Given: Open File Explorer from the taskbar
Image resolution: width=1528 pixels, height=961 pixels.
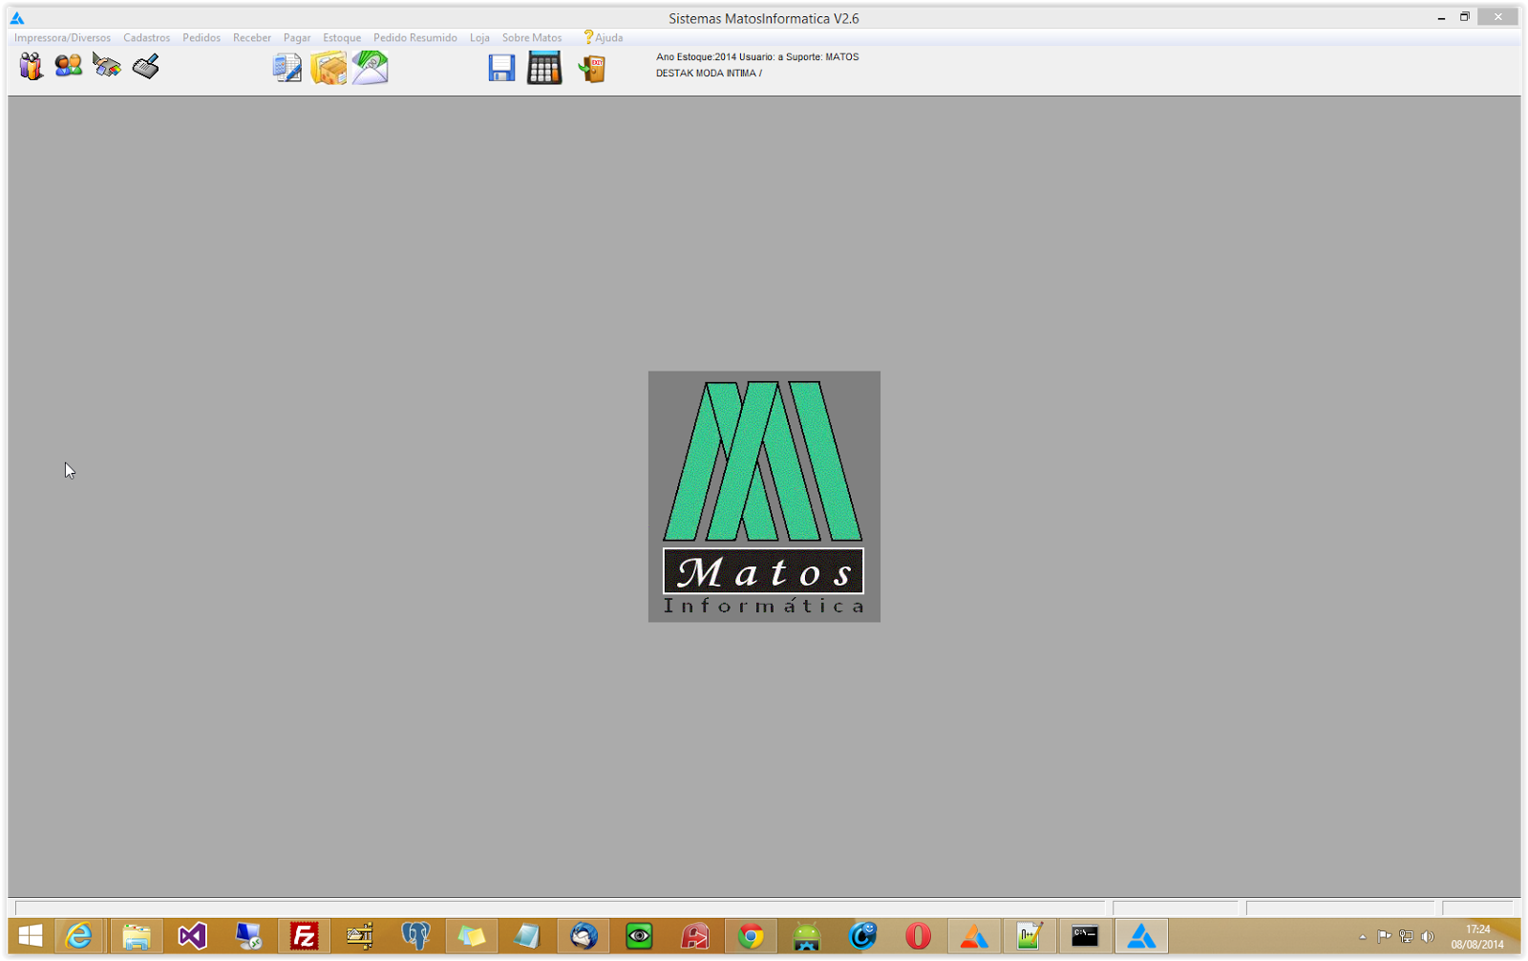Looking at the screenshot, I should 137,936.
